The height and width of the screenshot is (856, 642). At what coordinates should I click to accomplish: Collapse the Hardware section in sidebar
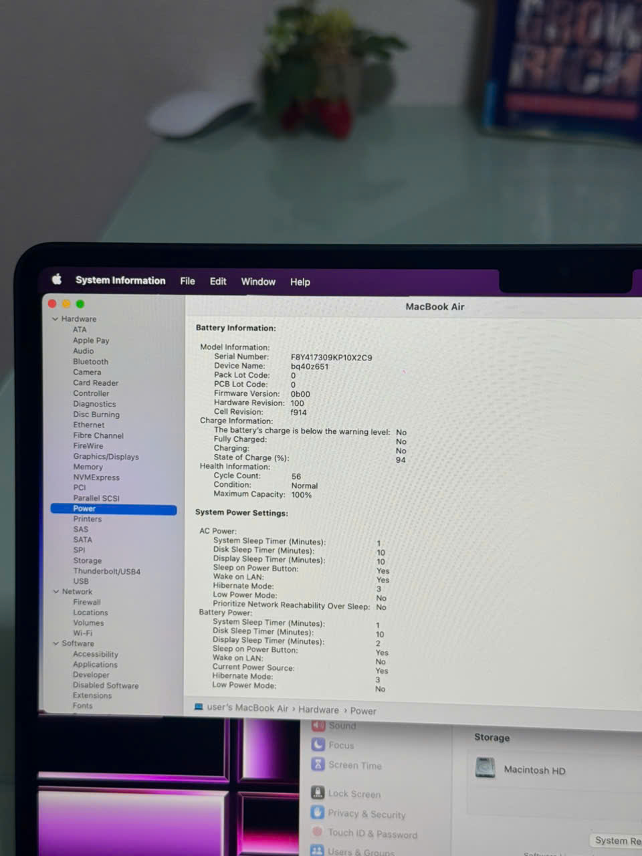[56, 319]
